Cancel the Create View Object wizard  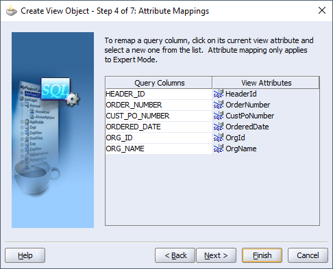pyautogui.click(x=308, y=255)
